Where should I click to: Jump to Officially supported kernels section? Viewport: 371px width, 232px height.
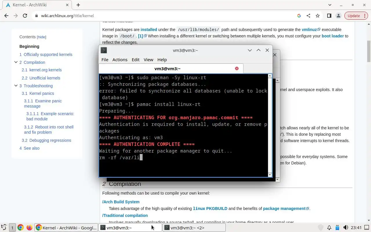pos(46,55)
